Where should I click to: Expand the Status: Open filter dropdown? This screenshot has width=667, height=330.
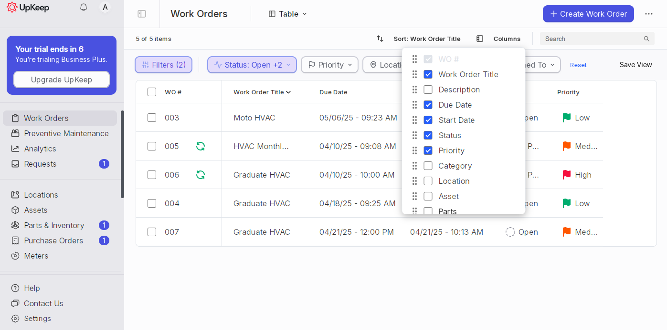252,64
